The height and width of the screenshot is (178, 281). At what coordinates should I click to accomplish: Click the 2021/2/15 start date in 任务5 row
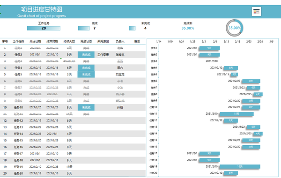pyautogui.click(x=35, y=74)
